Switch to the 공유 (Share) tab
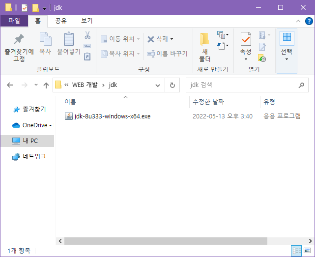Screen dimensions: 315x257 (61, 21)
